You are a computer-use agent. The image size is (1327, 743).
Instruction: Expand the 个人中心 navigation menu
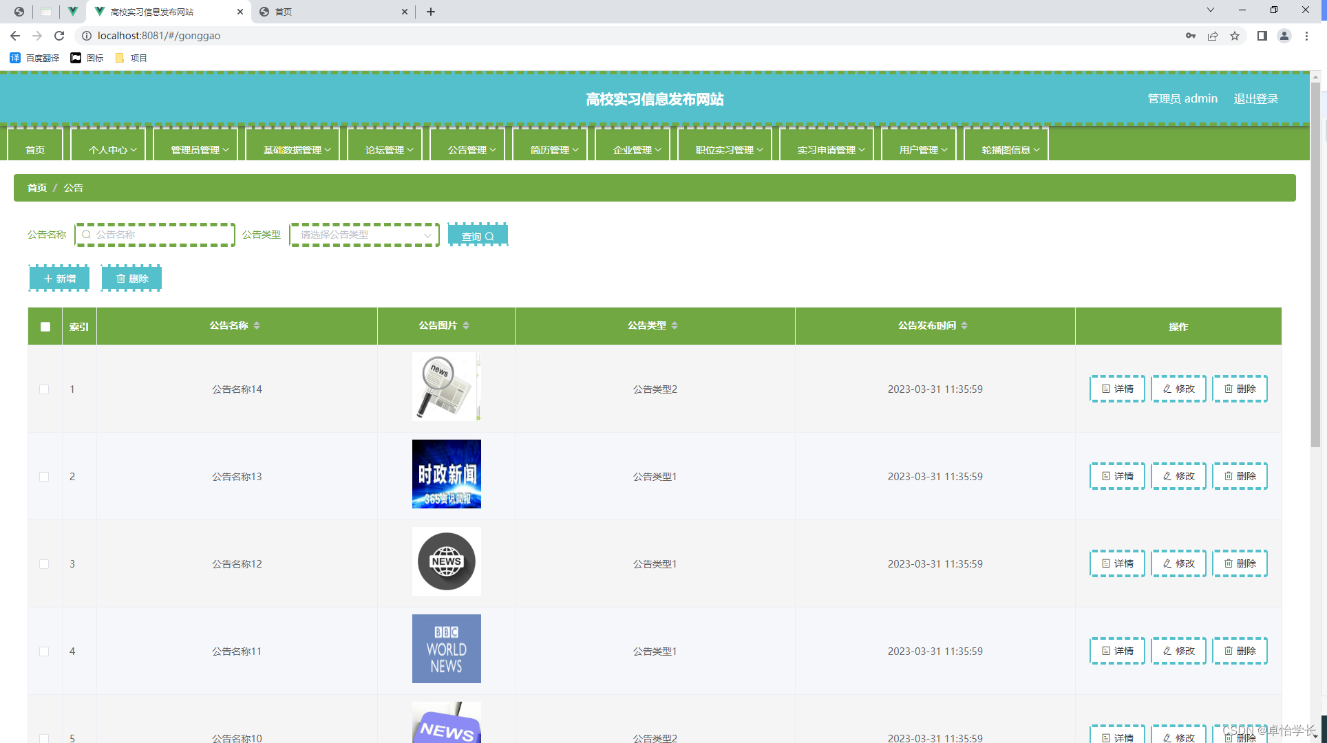112,149
